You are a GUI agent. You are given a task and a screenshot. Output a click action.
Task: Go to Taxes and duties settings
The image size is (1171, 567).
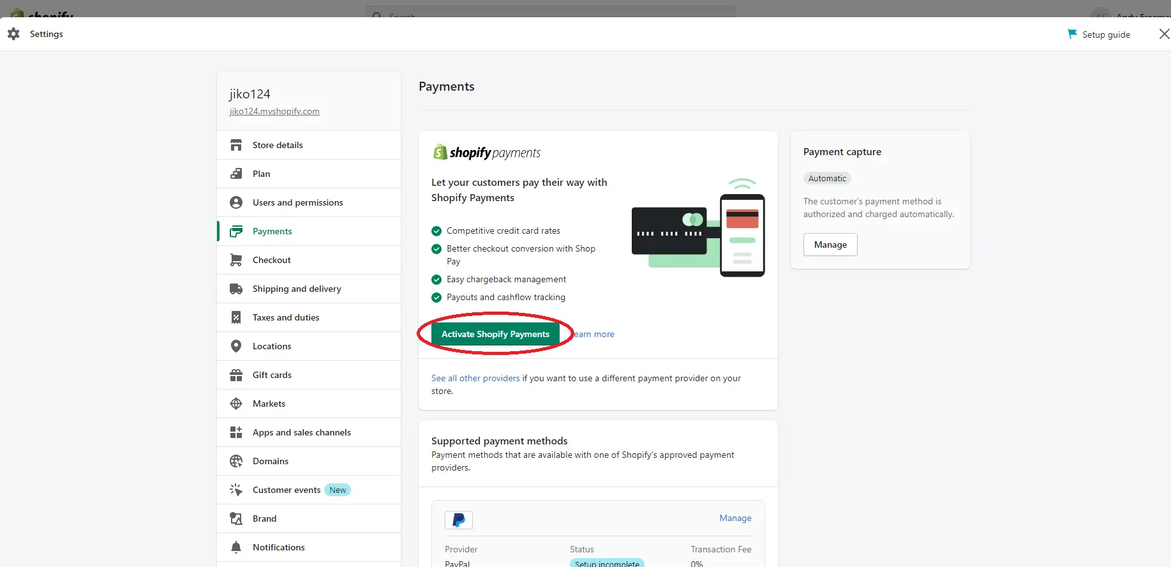click(x=285, y=317)
